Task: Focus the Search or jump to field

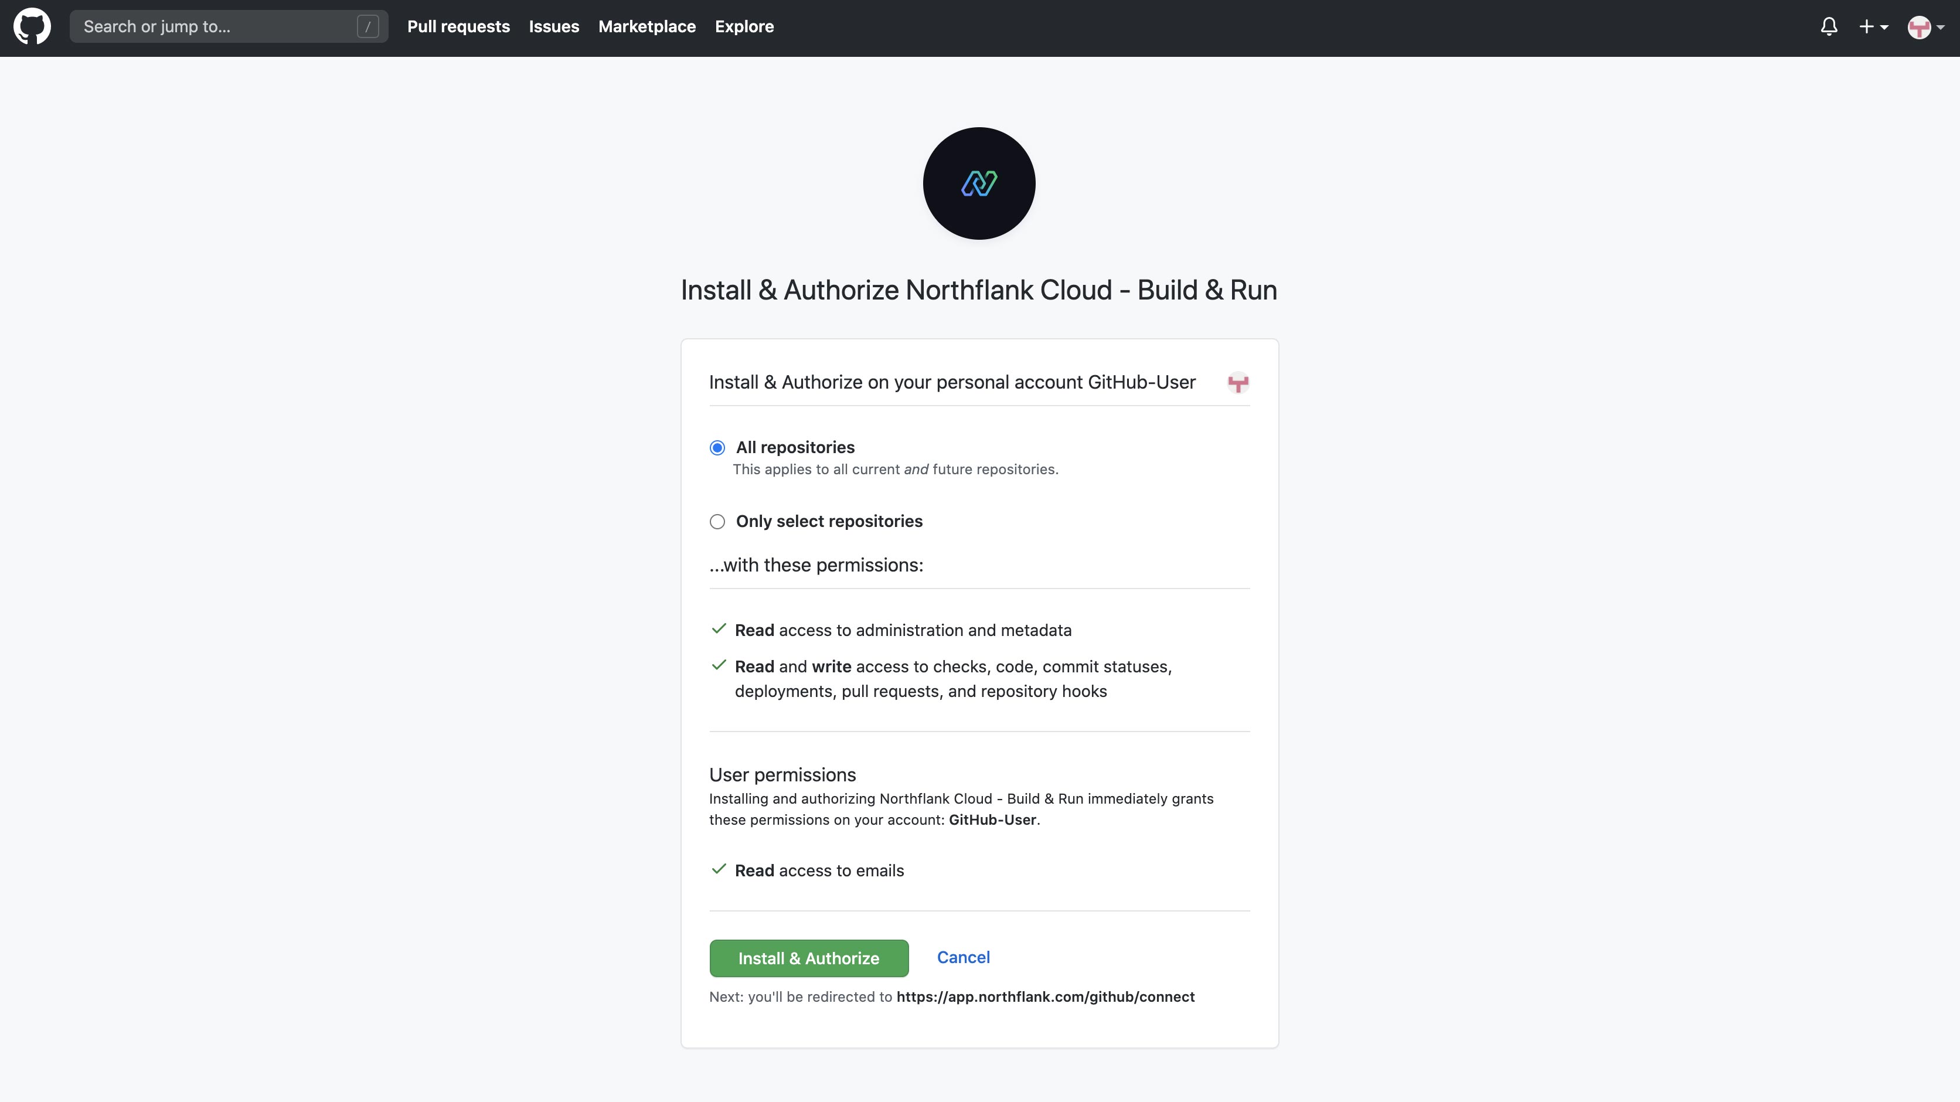Action: pos(228,26)
